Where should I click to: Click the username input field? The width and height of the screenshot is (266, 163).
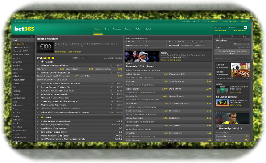click(x=221, y=28)
